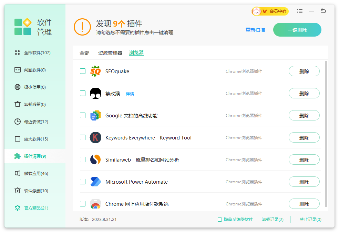Click the software manager logo icon

point(23,27)
